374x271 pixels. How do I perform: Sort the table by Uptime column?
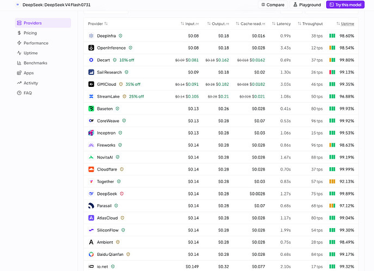click(x=345, y=23)
